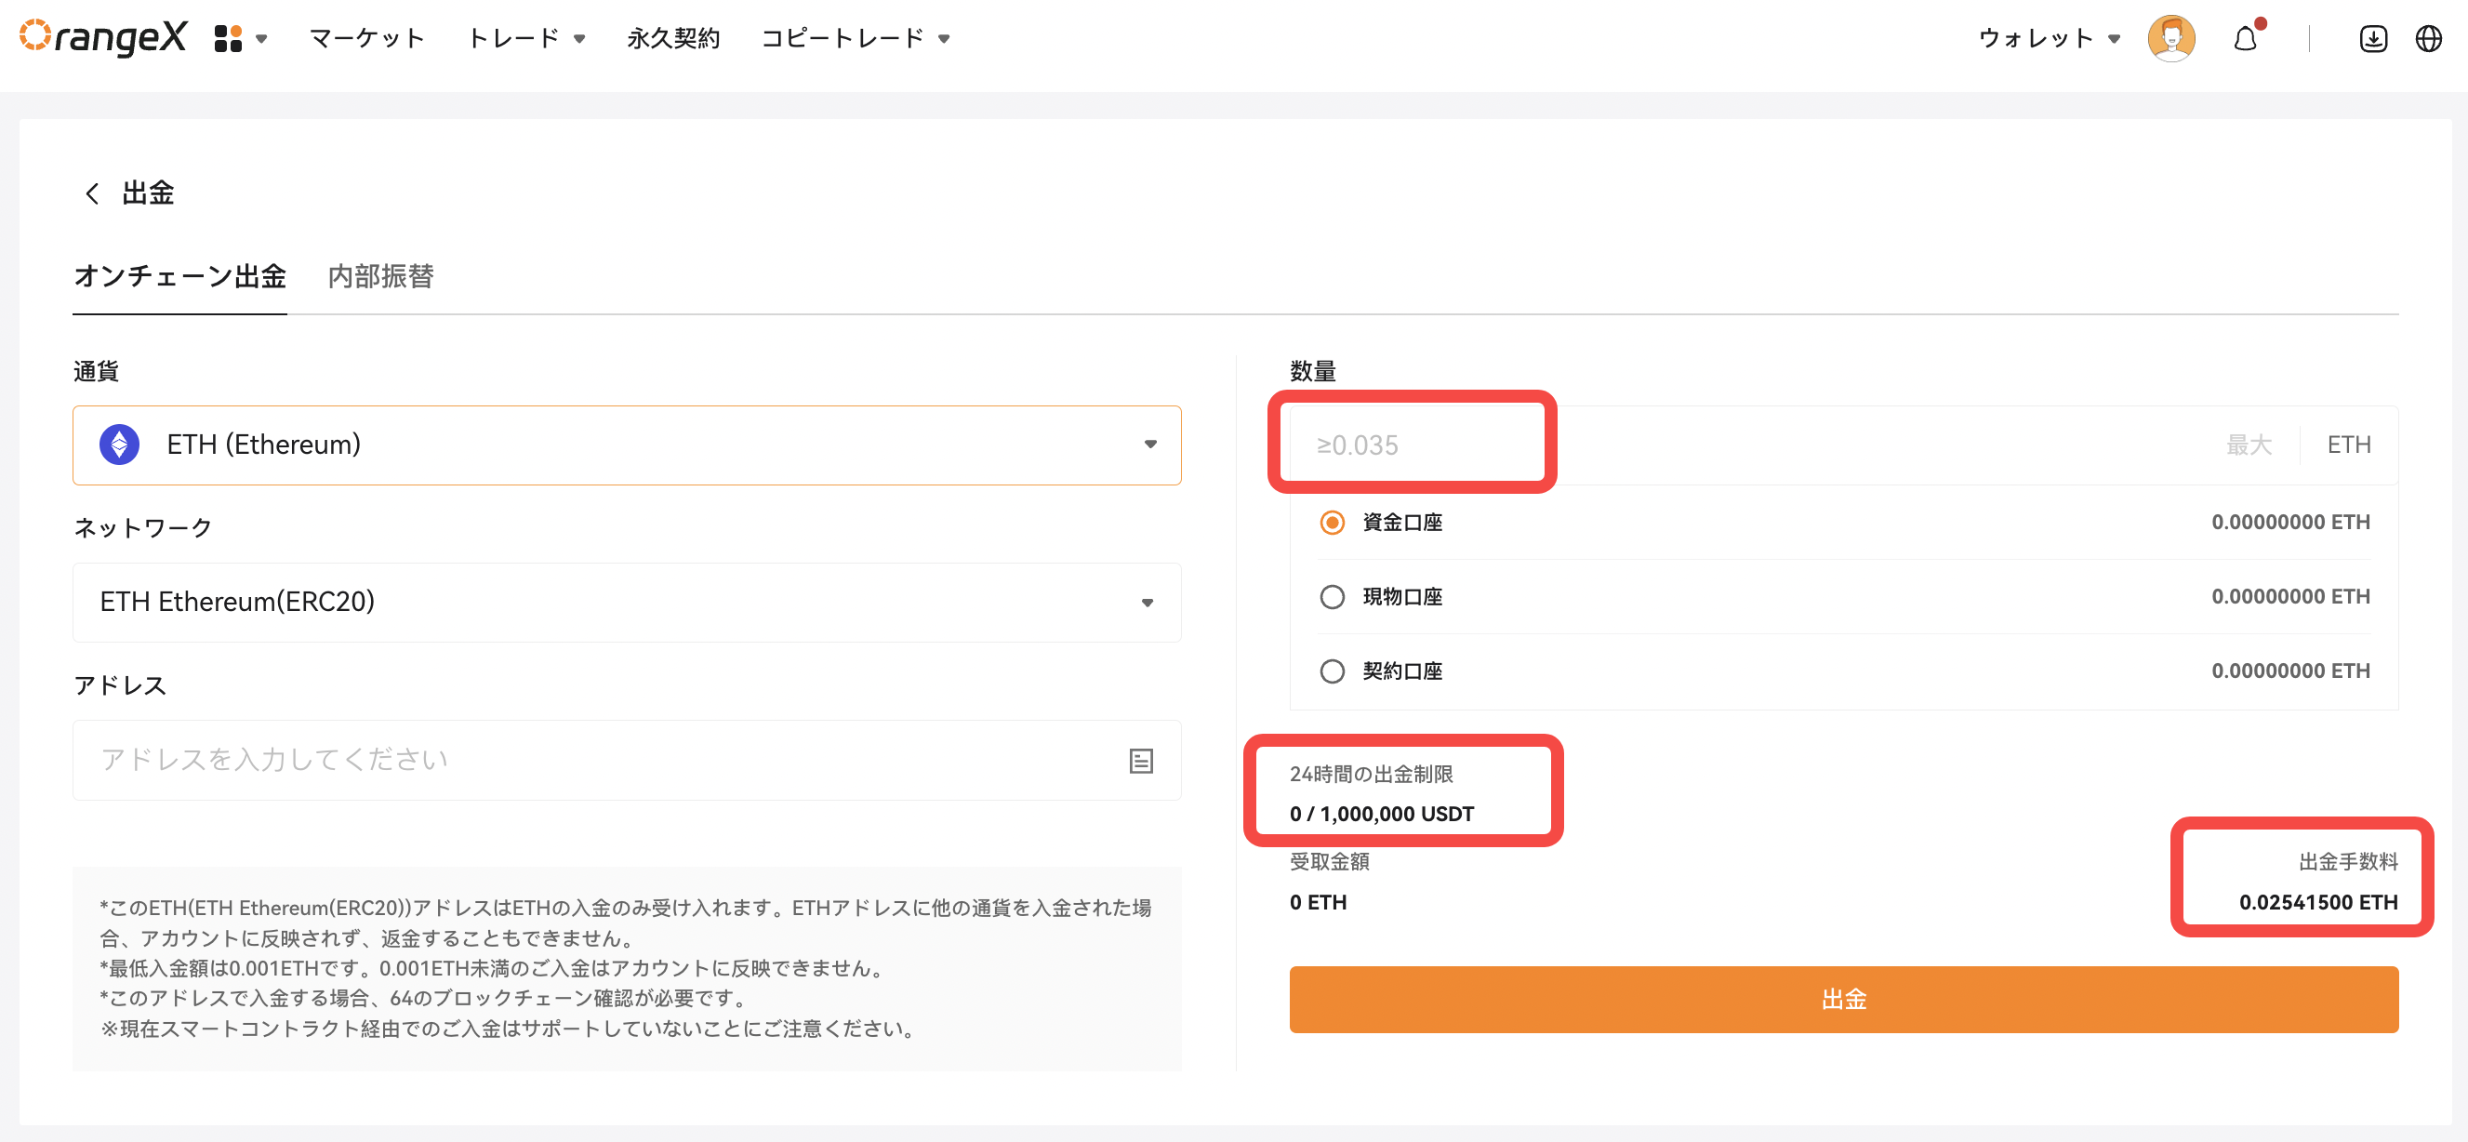
Task: Click the 0 / 1,000,000 USDT limit text
Action: 1382,814
